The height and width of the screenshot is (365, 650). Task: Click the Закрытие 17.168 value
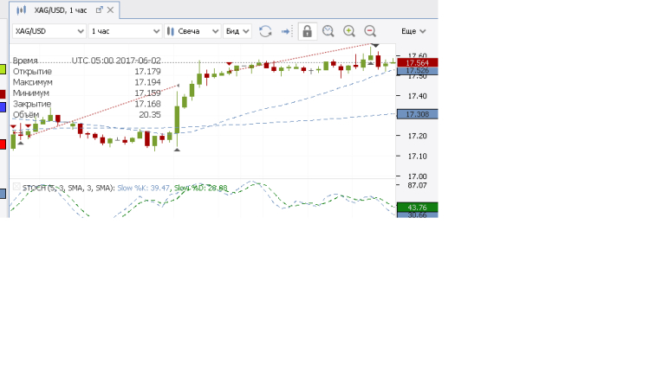point(147,104)
